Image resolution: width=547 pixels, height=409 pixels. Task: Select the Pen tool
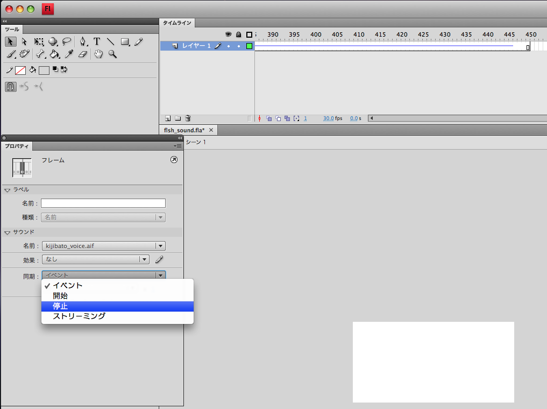point(83,42)
